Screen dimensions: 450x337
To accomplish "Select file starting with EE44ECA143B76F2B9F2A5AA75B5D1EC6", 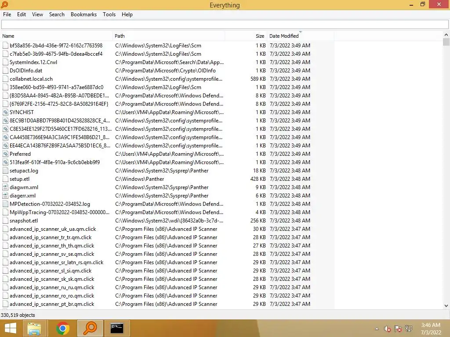I will tap(60, 146).
